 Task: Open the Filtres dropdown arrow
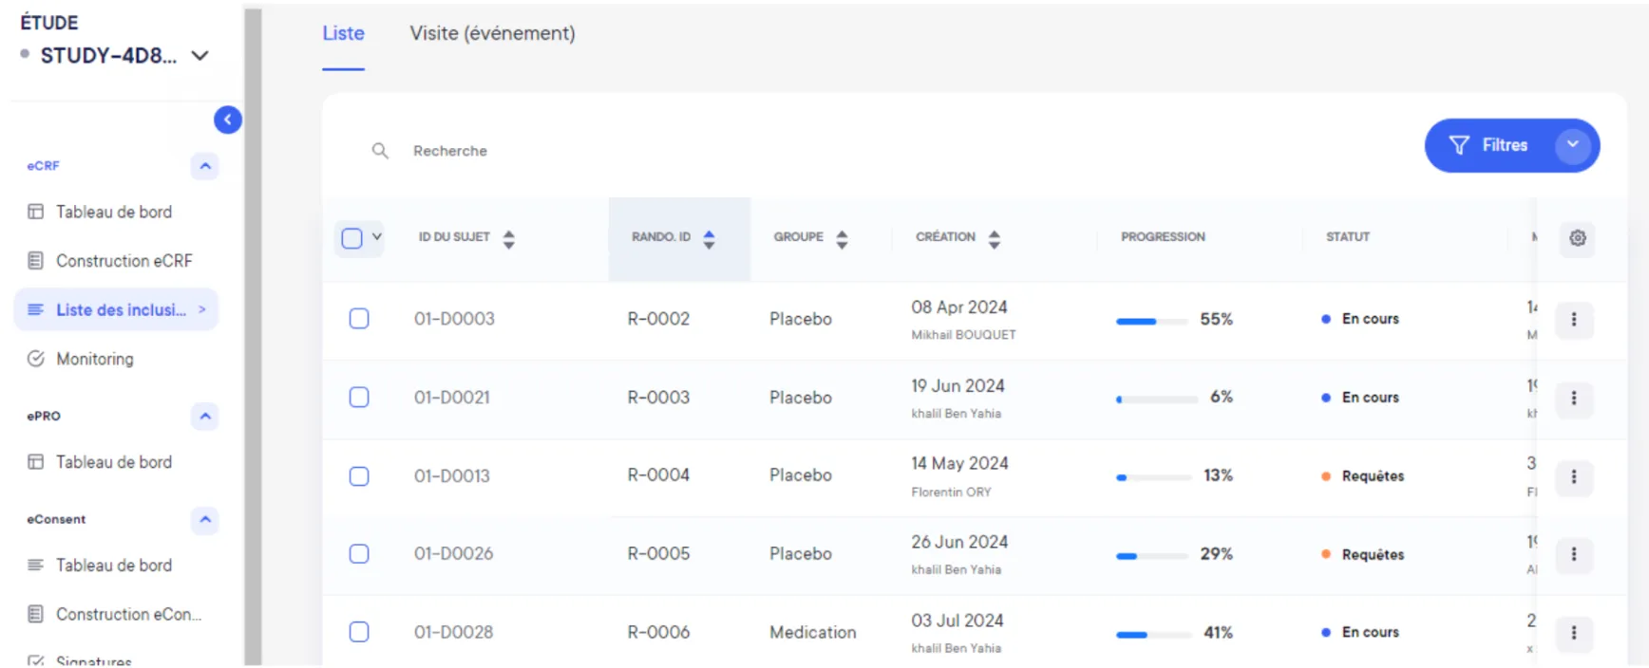[x=1573, y=145]
